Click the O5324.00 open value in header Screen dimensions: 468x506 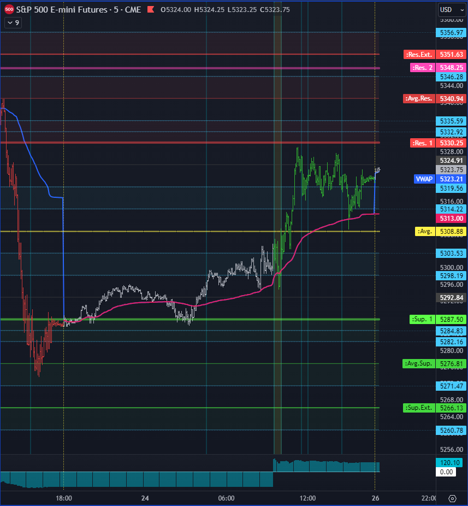[176, 10]
